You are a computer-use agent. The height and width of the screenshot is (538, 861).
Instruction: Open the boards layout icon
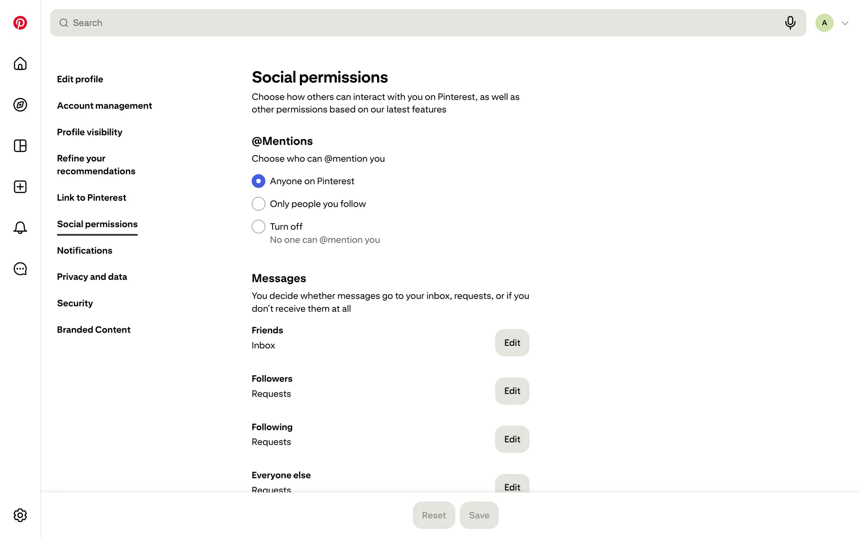[20, 146]
